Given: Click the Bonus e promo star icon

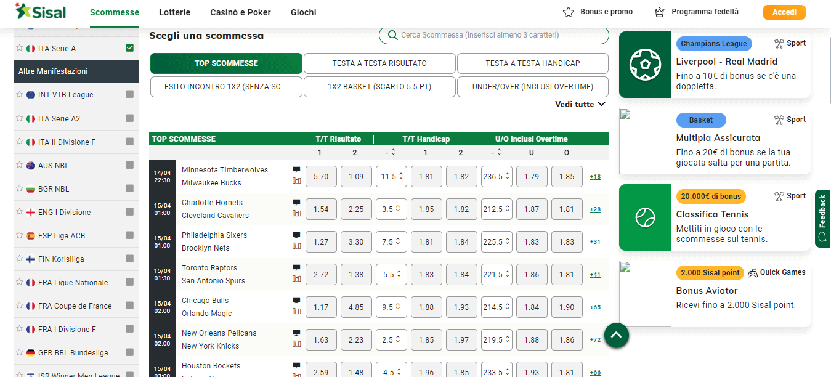Looking at the screenshot, I should tap(569, 12).
